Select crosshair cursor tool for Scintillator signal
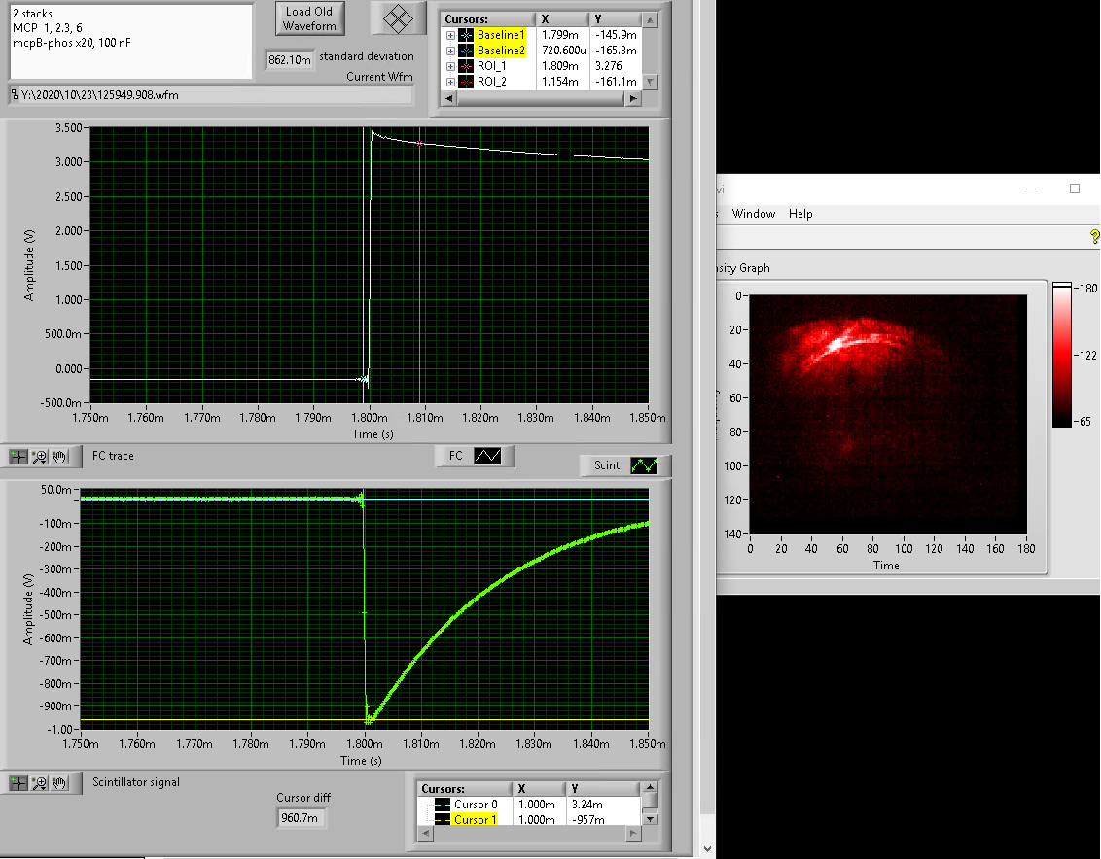Viewport: 1101px width, 859px height. pyautogui.click(x=18, y=783)
